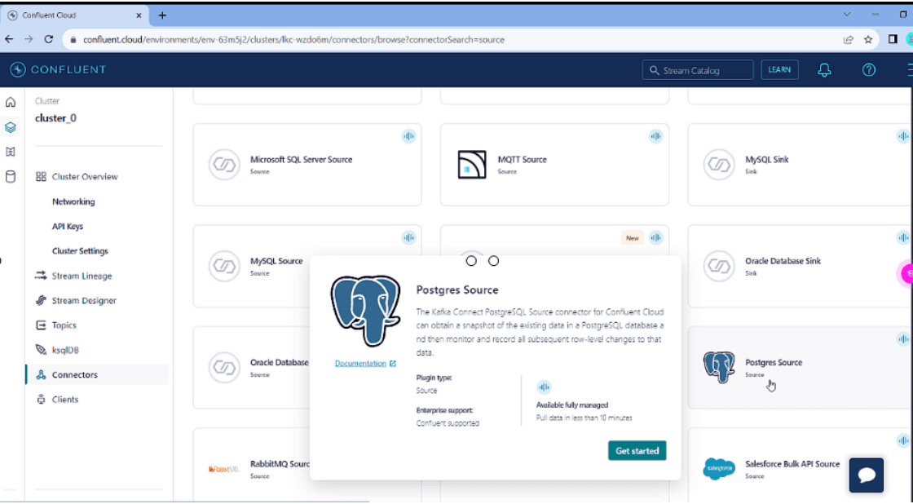913x504 pixels.
Task: Click the fully-managed wave icon on MySQL Sink tile
Action: (902, 136)
